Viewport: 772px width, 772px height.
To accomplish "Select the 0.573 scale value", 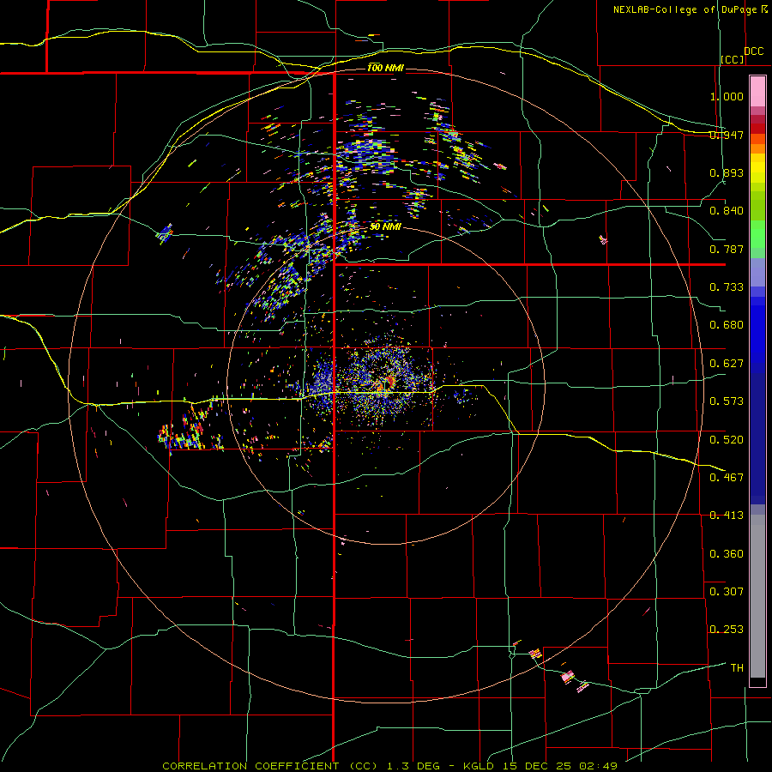I will pos(727,401).
